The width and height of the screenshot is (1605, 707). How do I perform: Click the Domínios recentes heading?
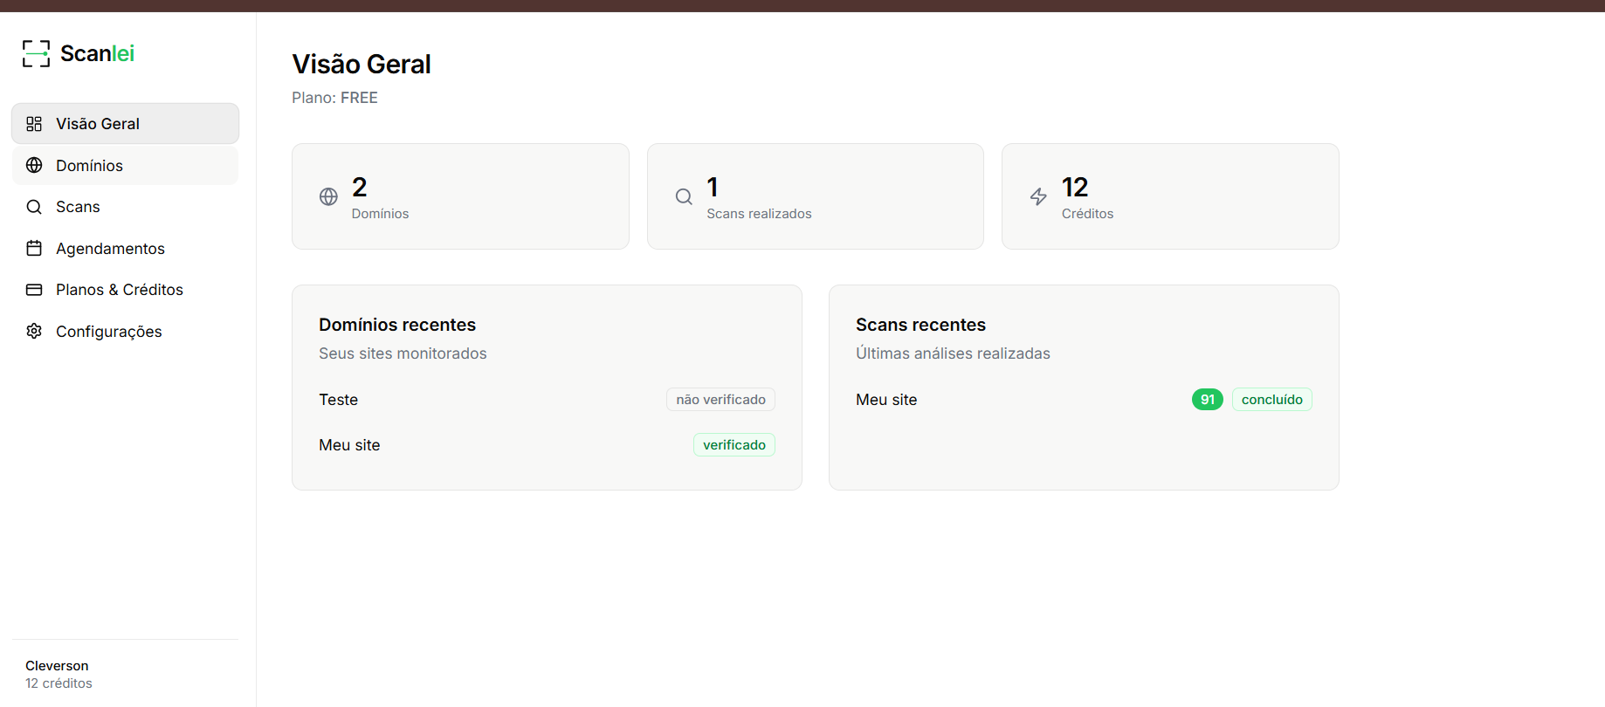coord(397,325)
